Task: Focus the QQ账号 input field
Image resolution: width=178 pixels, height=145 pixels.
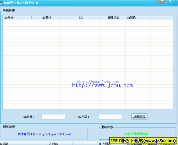Action: click(53, 117)
